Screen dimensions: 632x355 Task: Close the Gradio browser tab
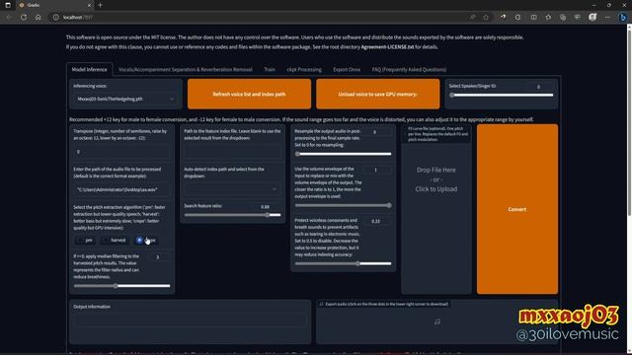coord(89,5)
